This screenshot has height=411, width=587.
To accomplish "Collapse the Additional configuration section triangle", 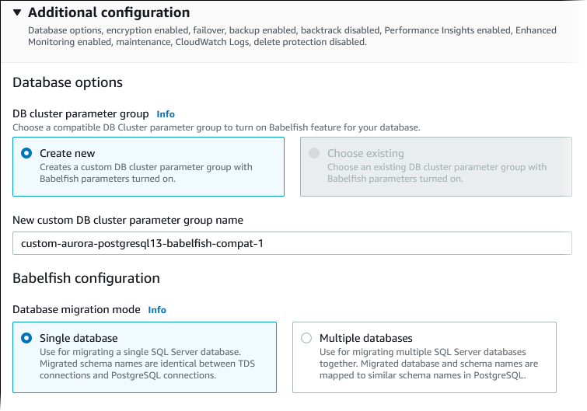I will 17,12.
